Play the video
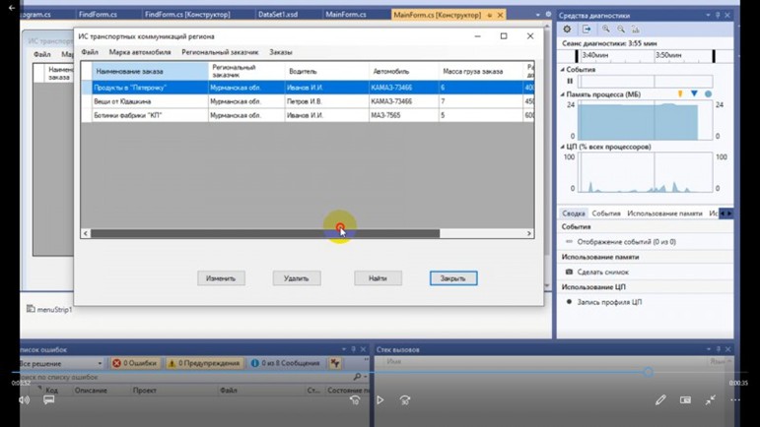This screenshot has height=427, width=760. pos(380,399)
